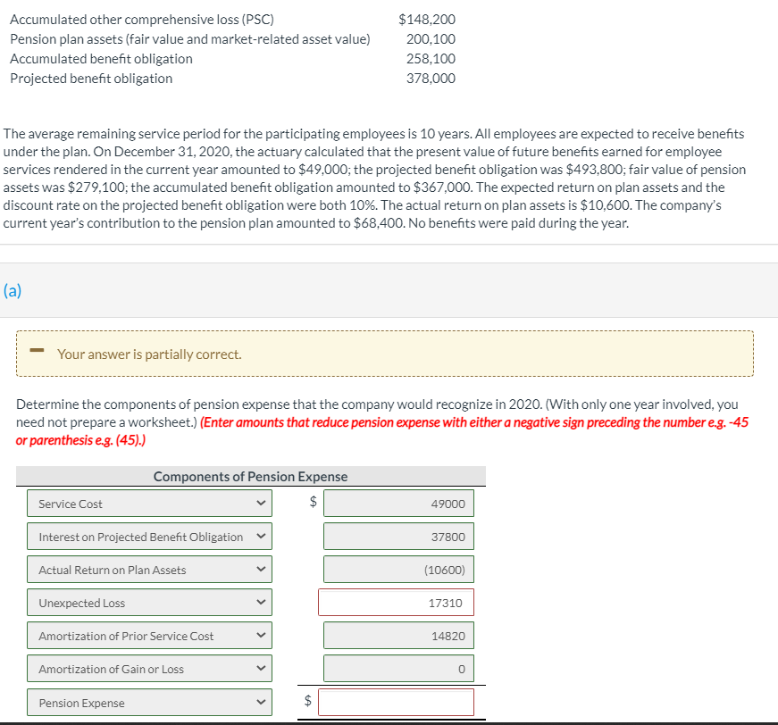Click the Unexpected Loss amount showing 17310
This screenshot has width=778, height=725.
398,602
